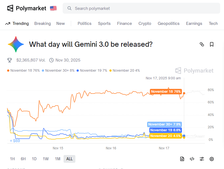Click the Geopolitics category link
224x169 pixels.
(168, 24)
